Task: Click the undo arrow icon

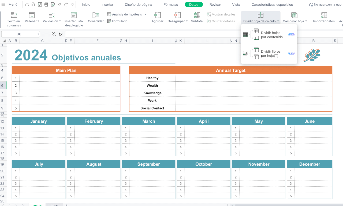Action: pos(59,5)
